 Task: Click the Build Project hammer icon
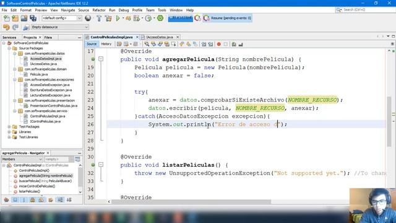[99, 18]
